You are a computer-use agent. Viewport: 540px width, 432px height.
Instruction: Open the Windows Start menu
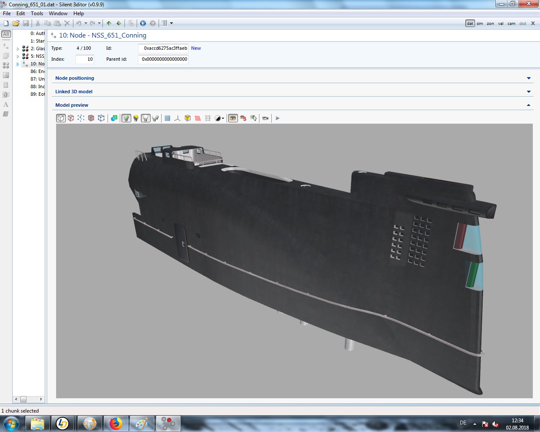[x=11, y=423]
